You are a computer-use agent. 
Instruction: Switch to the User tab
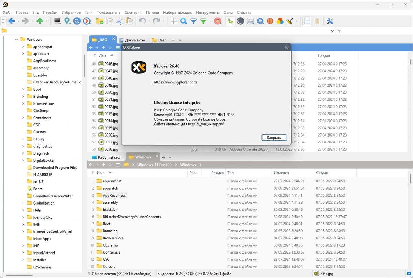(159, 40)
